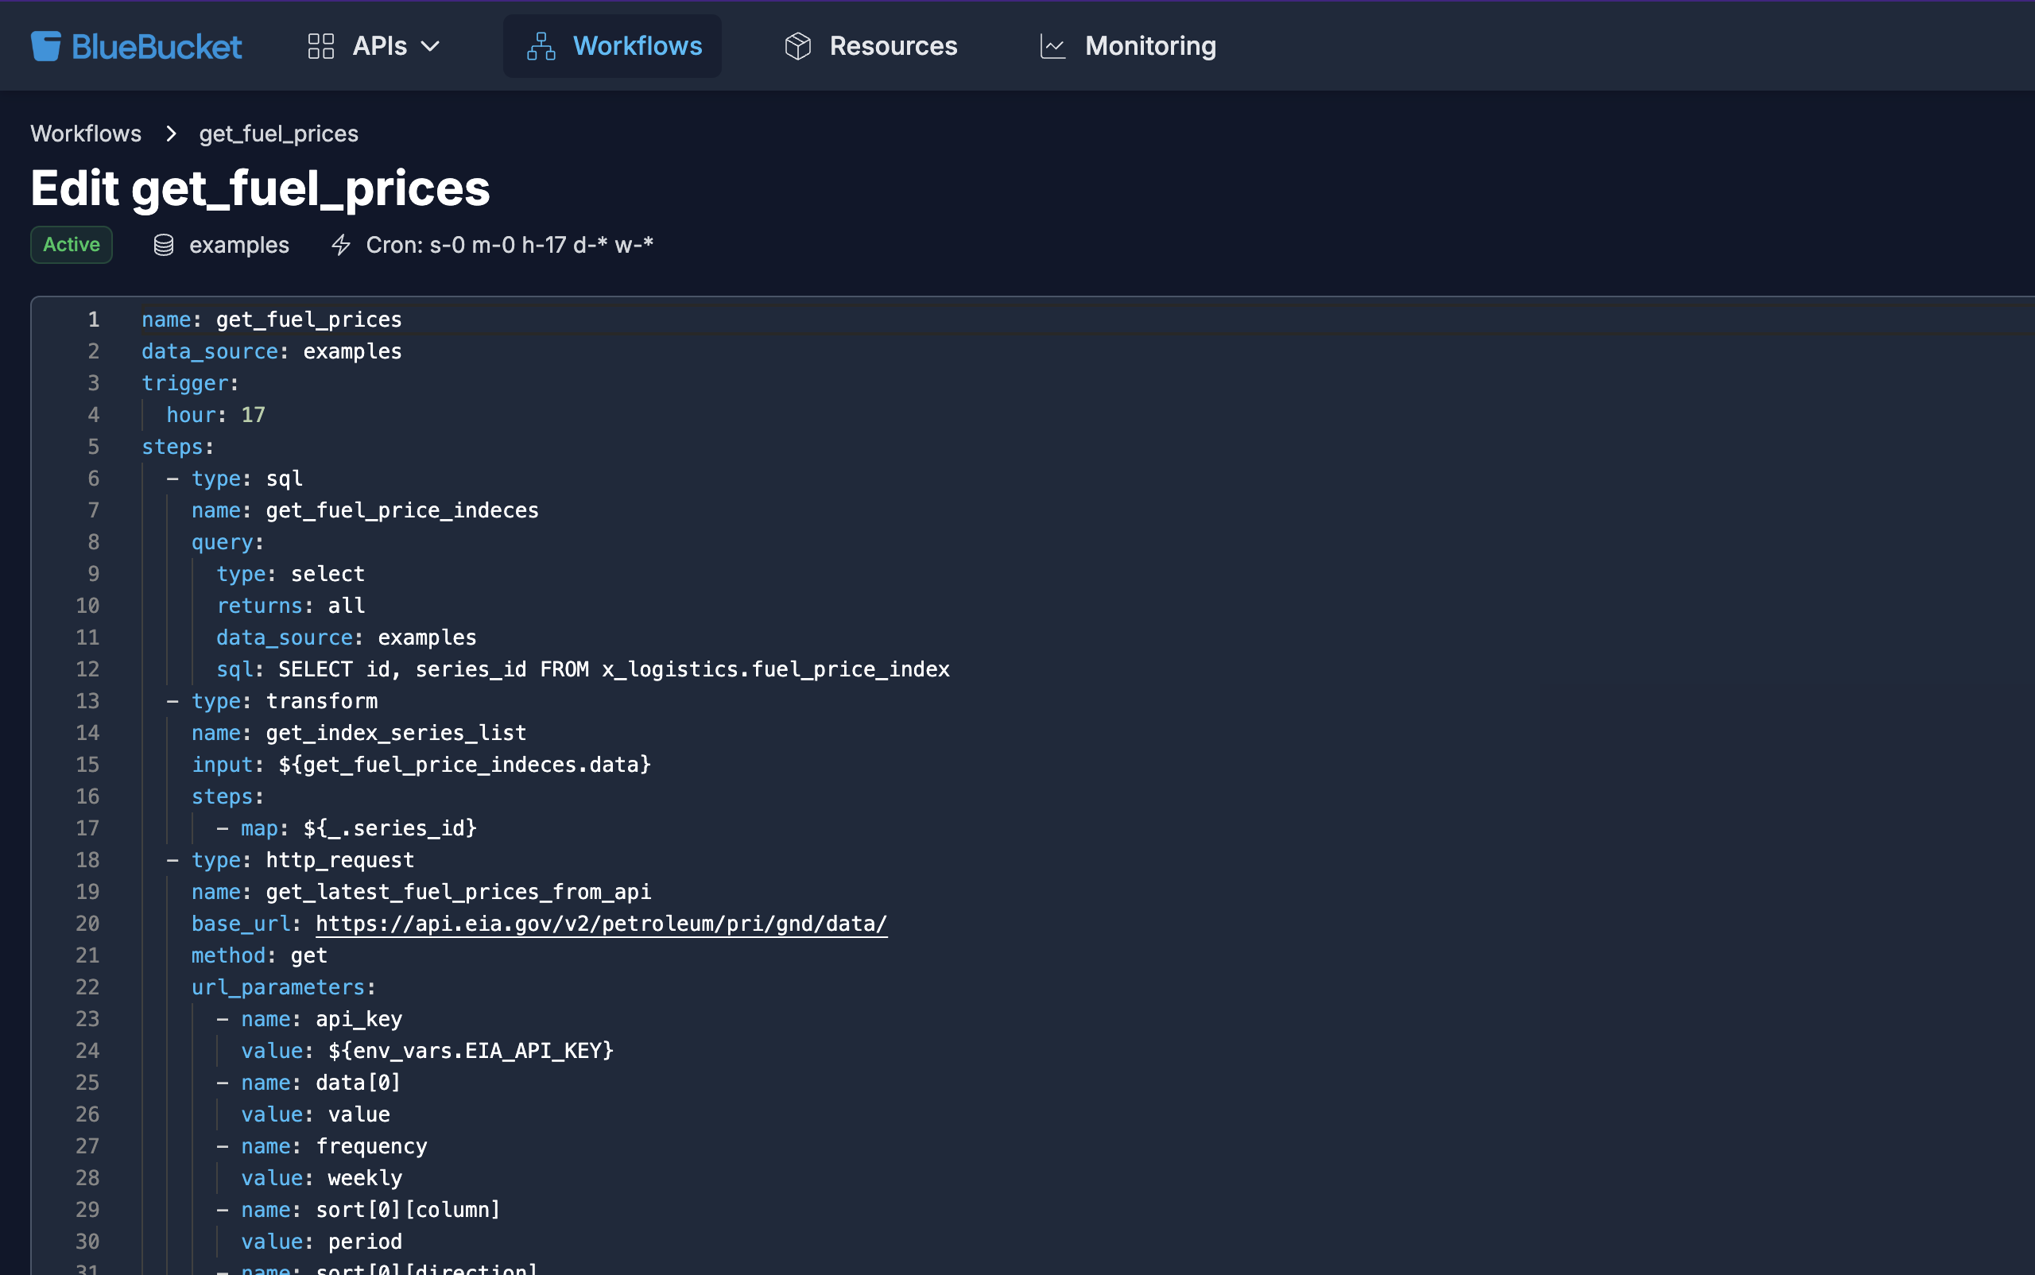Click the get_fuel_prices breadcrumb entry
Screen dimensions: 2035x1275
278,134
